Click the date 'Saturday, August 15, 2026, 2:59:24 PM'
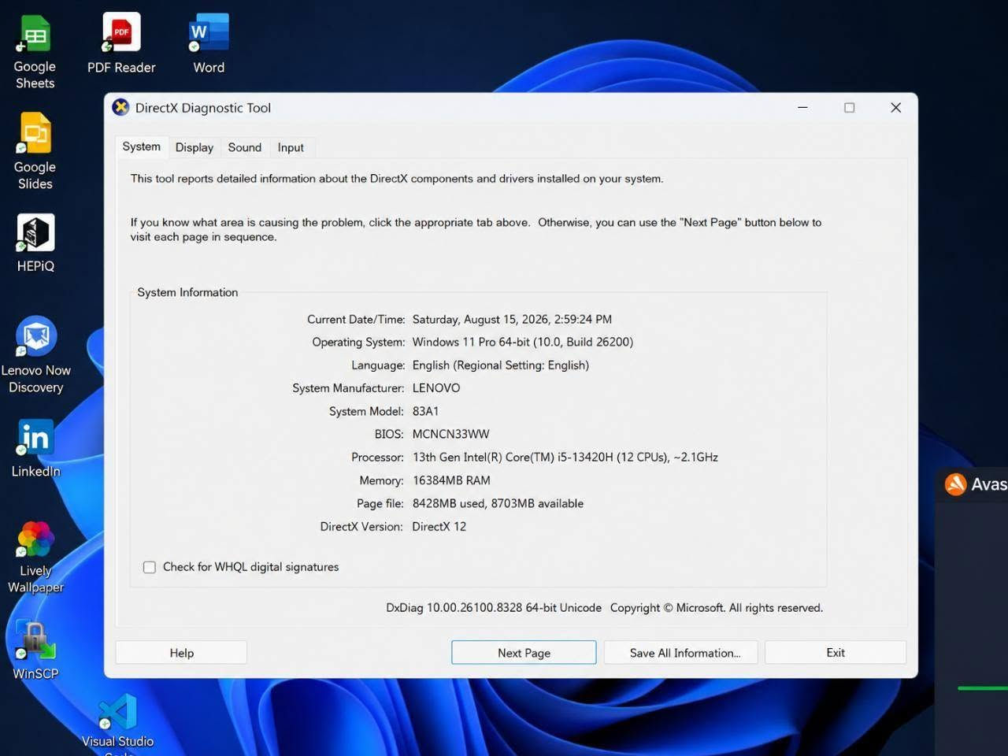 click(x=512, y=320)
